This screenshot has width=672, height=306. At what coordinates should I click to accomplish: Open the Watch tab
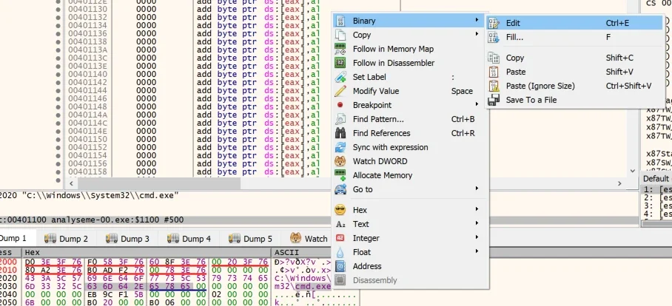click(308, 239)
